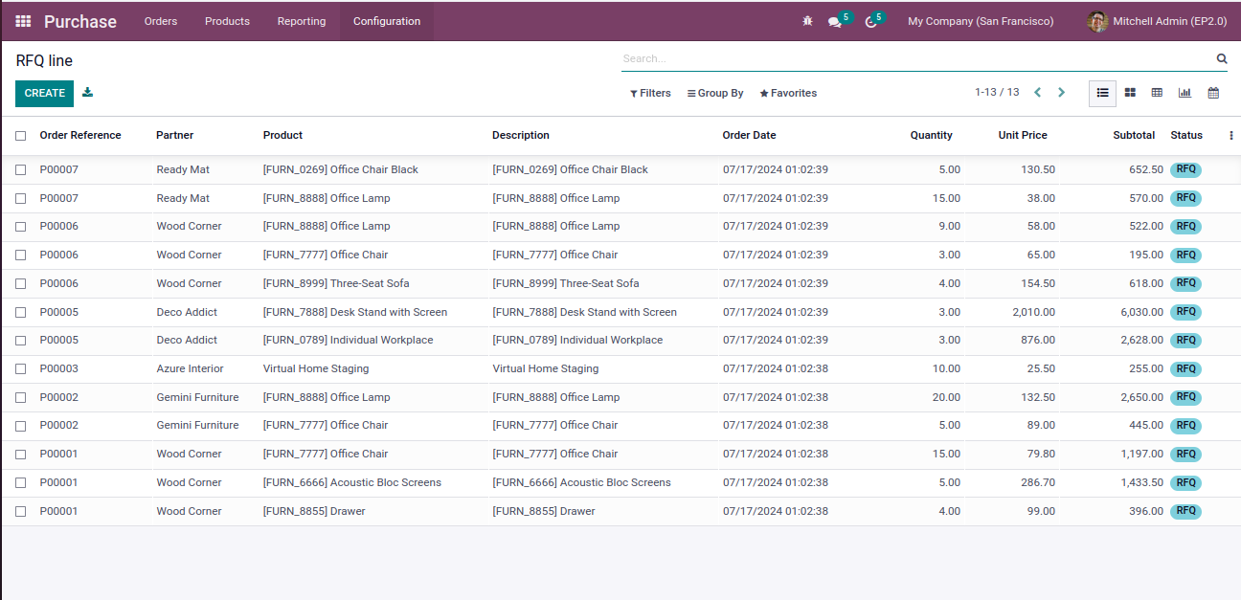Sort by Description column header

pos(521,135)
